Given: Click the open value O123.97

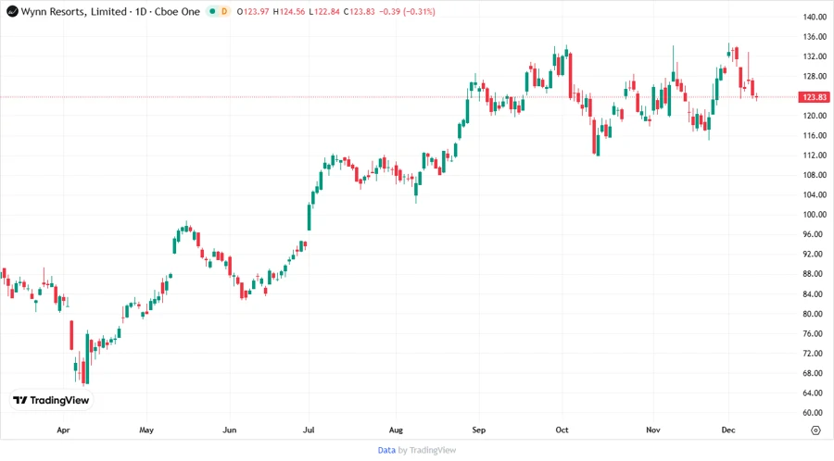Looking at the screenshot, I should point(253,11).
